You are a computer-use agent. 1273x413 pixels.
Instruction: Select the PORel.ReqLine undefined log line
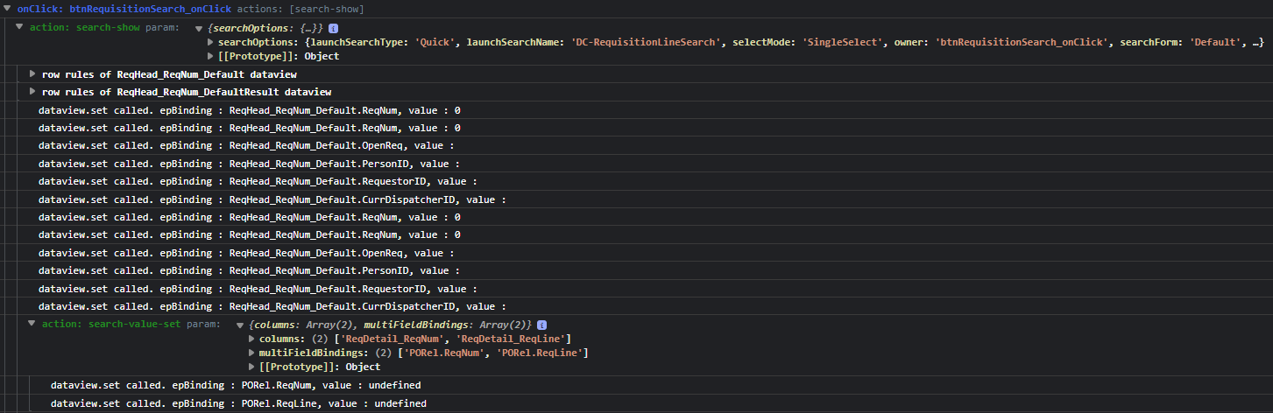tap(238, 403)
